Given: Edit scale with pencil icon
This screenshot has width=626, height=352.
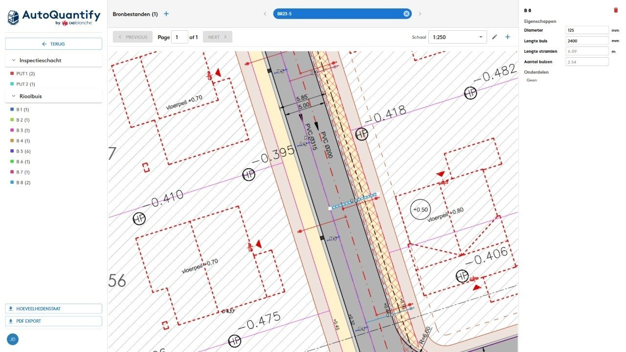Looking at the screenshot, I should click(494, 37).
